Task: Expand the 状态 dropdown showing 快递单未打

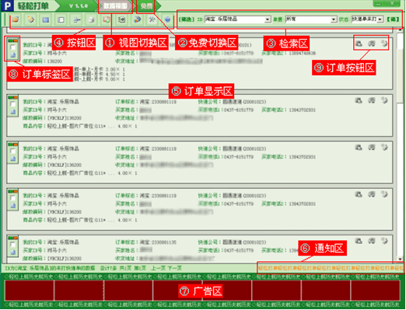Action: coord(380,19)
